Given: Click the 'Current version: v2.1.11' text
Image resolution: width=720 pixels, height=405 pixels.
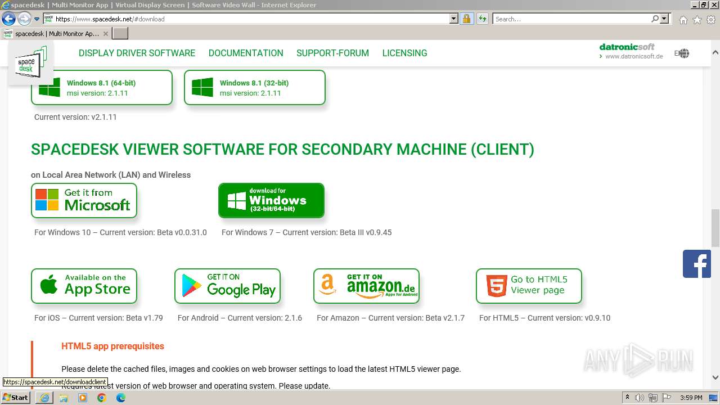Looking at the screenshot, I should (75, 117).
